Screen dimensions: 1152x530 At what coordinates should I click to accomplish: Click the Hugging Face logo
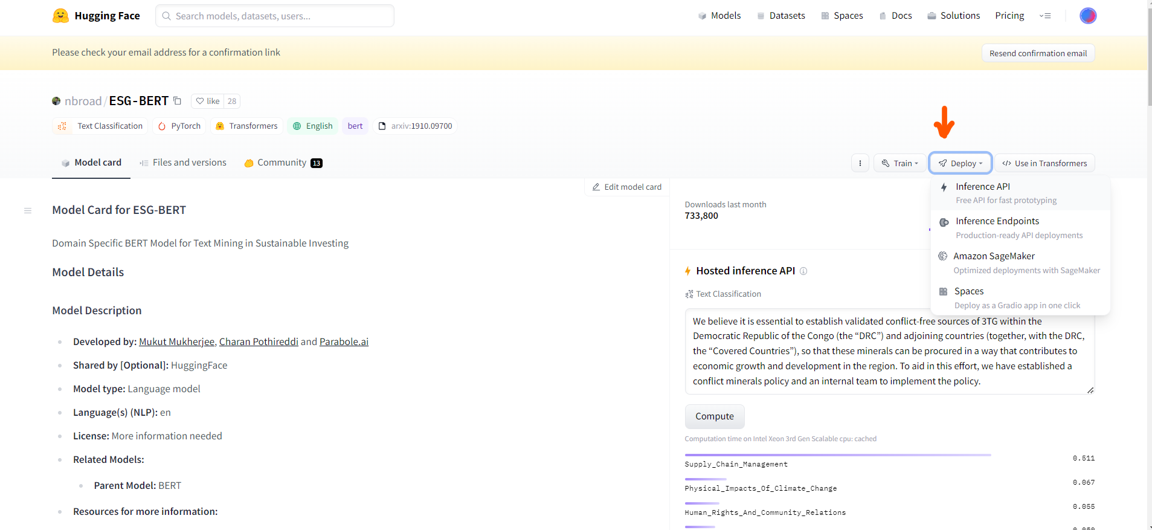[96, 16]
